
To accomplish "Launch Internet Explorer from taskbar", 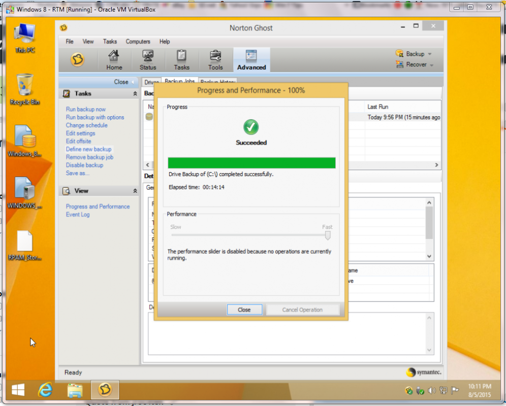I will pyautogui.click(x=46, y=390).
